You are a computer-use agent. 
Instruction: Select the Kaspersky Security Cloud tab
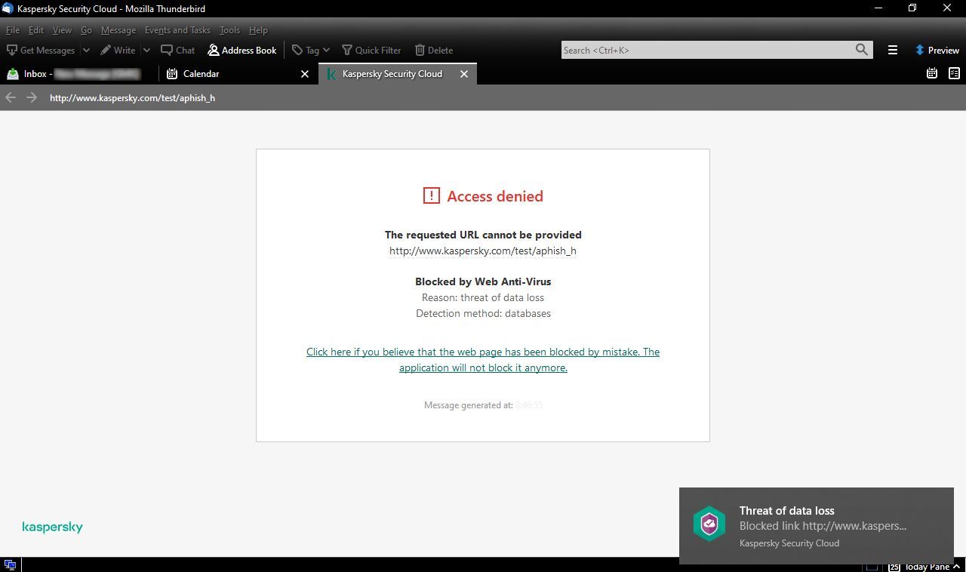pos(398,74)
